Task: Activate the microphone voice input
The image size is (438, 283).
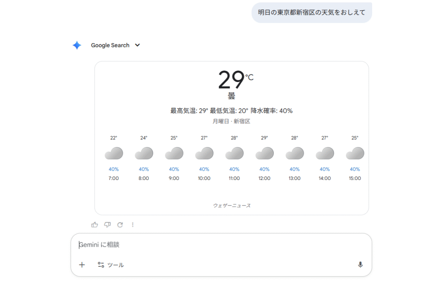Action: [360, 265]
